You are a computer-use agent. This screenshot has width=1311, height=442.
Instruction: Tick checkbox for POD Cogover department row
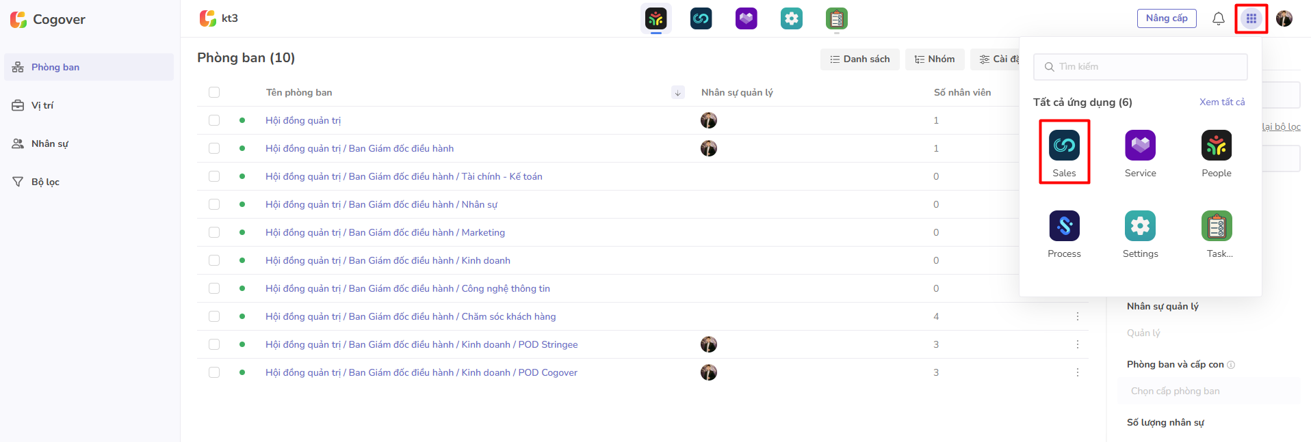pos(214,372)
